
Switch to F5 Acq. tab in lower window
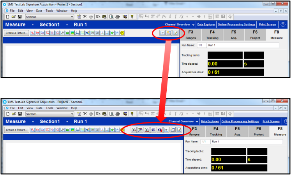[237, 131]
